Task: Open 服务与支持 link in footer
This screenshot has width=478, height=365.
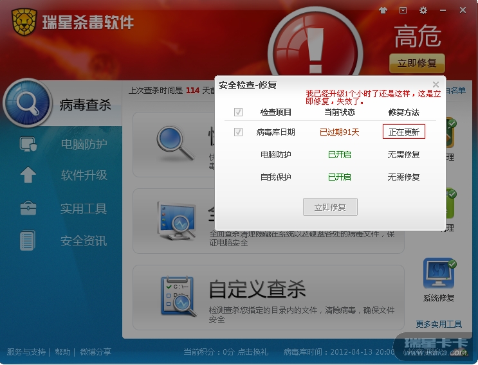Action: click(26, 352)
